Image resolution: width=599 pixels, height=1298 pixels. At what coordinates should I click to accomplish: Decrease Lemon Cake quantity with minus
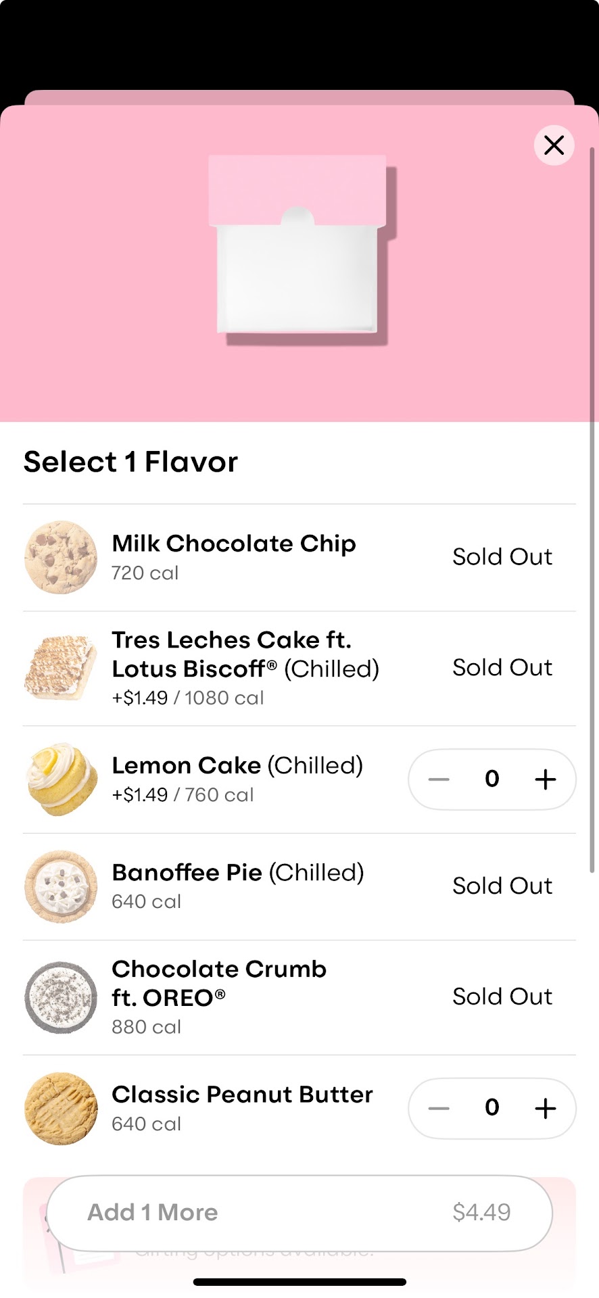(439, 779)
